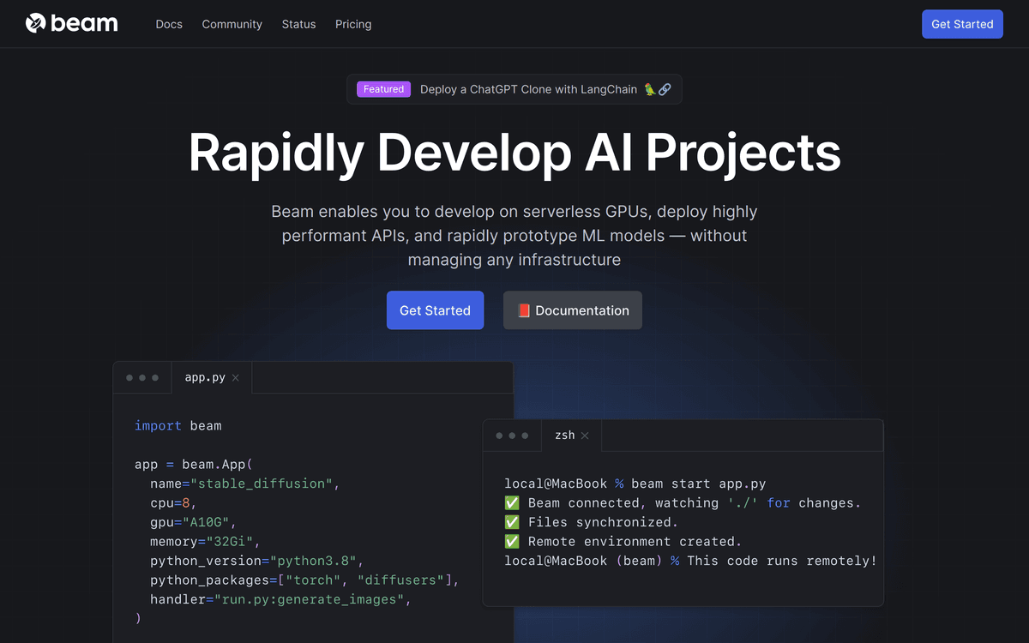Close the app.py editor tab
Viewport: 1029px width, 643px height.
[236, 377]
